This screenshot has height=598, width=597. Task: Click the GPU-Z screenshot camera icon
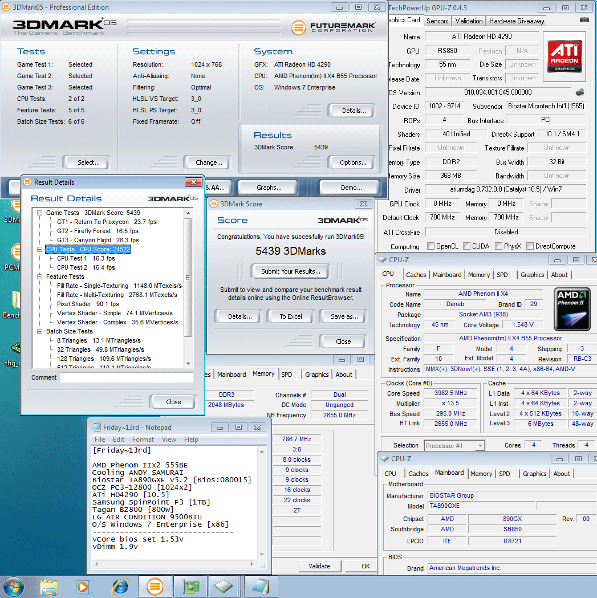pos(584,20)
